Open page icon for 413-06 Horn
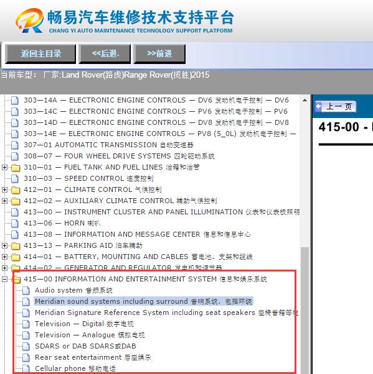 [15, 224]
